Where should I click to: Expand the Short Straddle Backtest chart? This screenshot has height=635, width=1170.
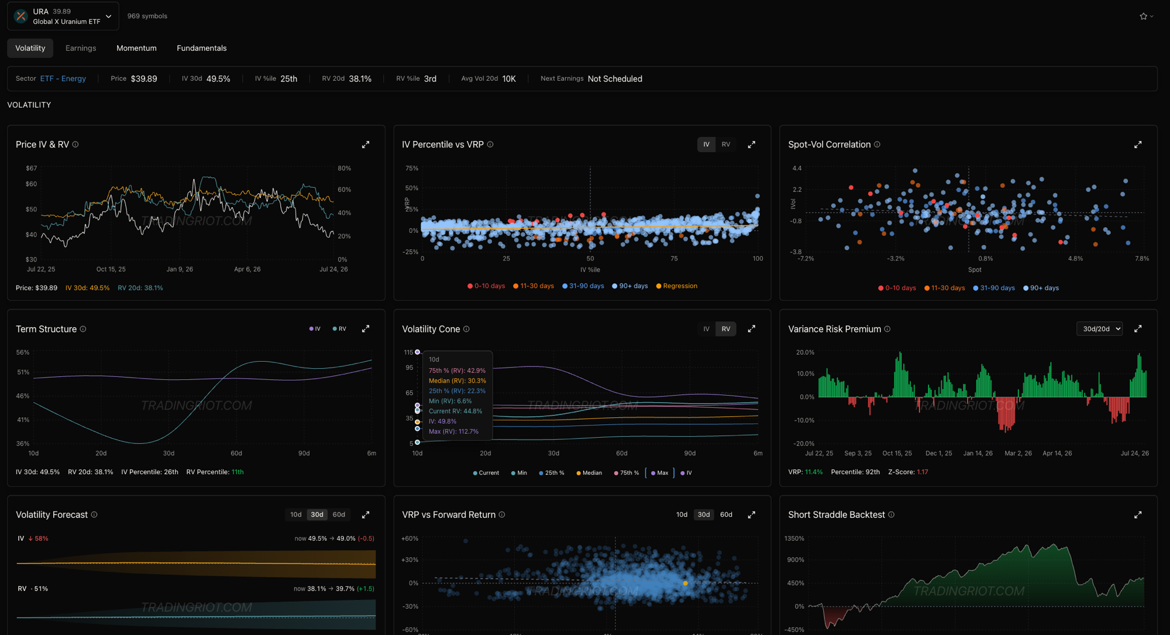coord(1138,515)
